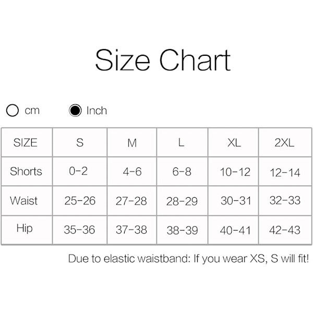The height and width of the screenshot is (313, 313).
Task: Click the 25-26 waist cell
Action: [x=80, y=201]
